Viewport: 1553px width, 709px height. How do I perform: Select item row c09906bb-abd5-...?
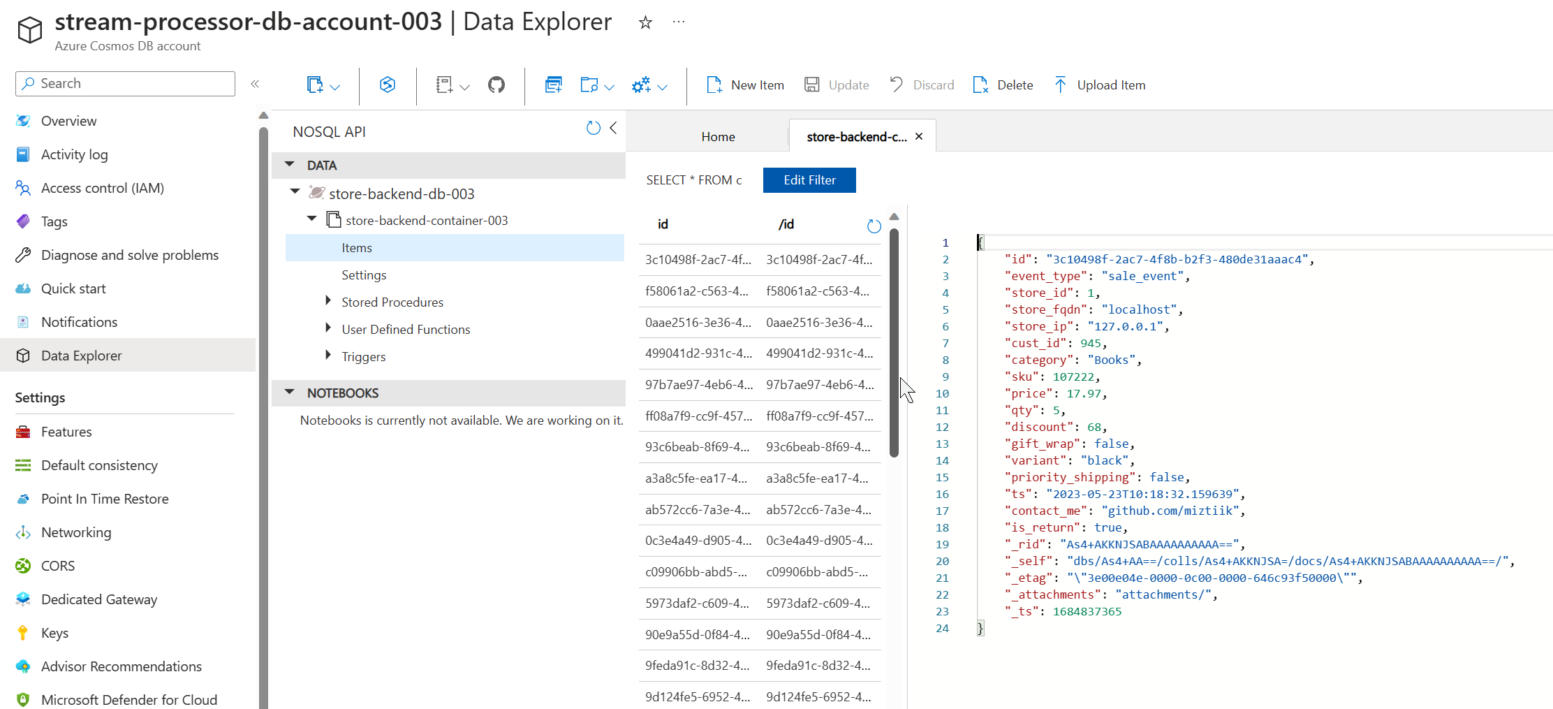(760, 572)
